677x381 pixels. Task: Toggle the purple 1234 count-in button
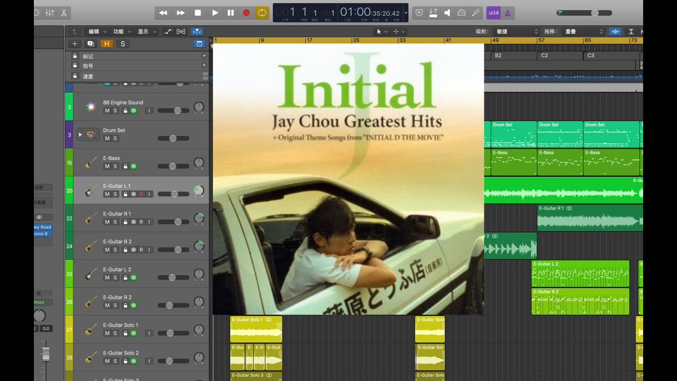pos(493,13)
